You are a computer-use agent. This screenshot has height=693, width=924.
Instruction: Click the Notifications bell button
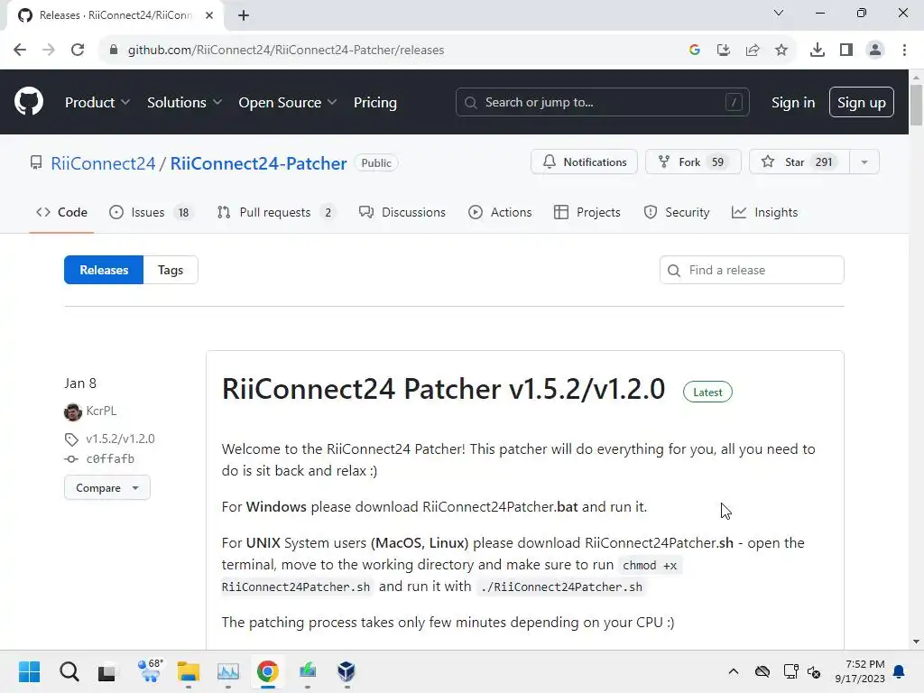click(584, 162)
